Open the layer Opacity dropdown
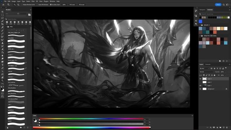 pos(225,72)
